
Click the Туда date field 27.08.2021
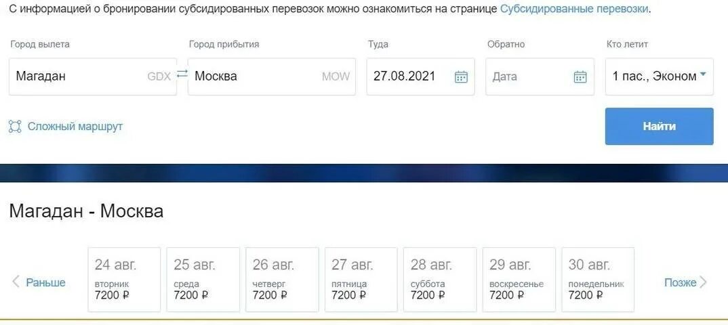click(x=421, y=77)
